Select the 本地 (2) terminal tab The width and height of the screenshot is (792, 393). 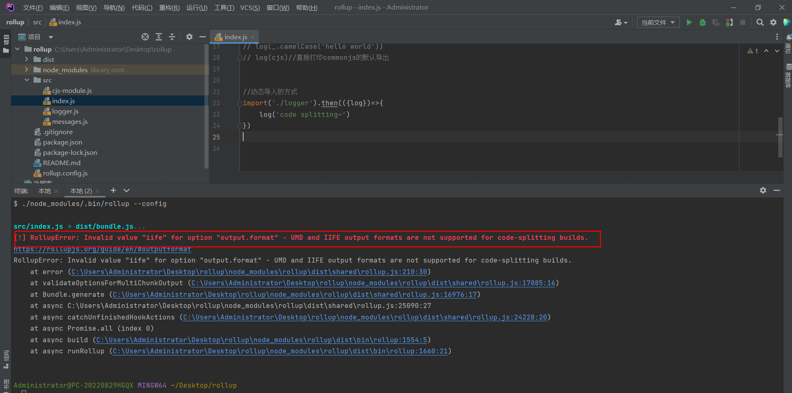(81, 191)
